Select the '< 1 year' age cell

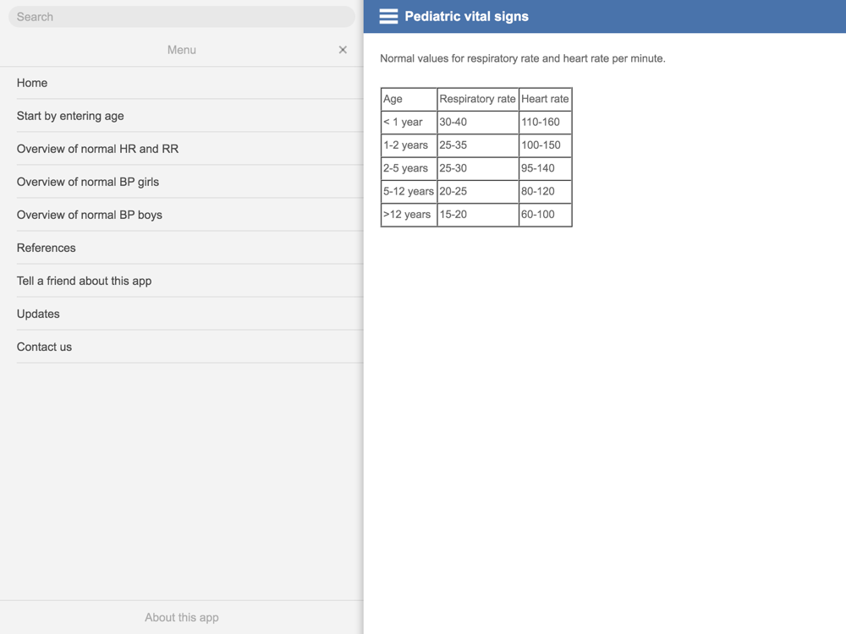tap(409, 123)
